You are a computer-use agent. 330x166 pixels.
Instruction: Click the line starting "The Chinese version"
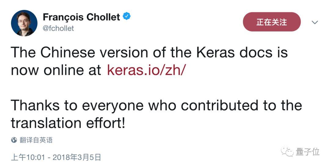coord(149,53)
